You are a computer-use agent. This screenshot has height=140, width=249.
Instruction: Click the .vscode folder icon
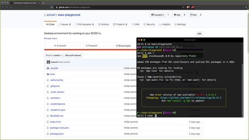pyautogui.click(x=48, y=68)
